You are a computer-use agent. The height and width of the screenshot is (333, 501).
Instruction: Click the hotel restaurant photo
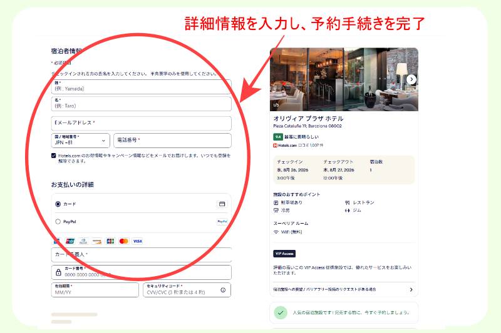[344, 79]
